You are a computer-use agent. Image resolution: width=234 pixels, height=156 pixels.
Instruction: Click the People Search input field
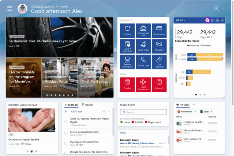pyautogui.click(x=143, y=112)
